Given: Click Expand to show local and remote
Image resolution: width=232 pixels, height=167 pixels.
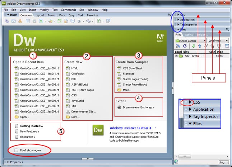Looking at the screenshot, I should point(227,46).
